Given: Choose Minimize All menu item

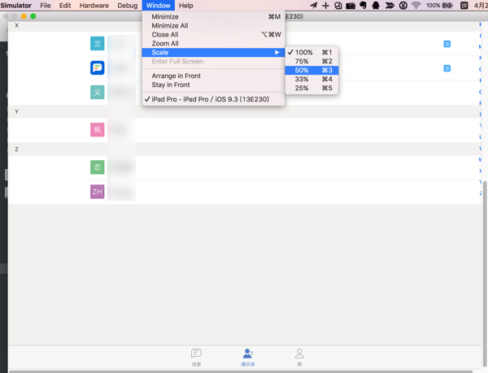Looking at the screenshot, I should tap(213, 25).
